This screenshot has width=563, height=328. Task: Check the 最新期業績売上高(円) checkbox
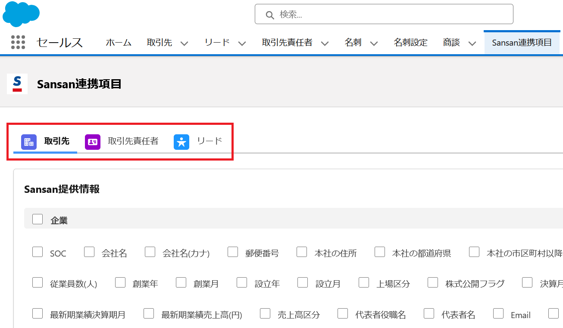tap(149, 313)
